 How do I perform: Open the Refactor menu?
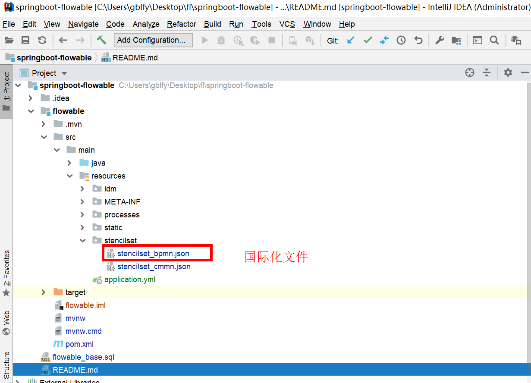182,24
